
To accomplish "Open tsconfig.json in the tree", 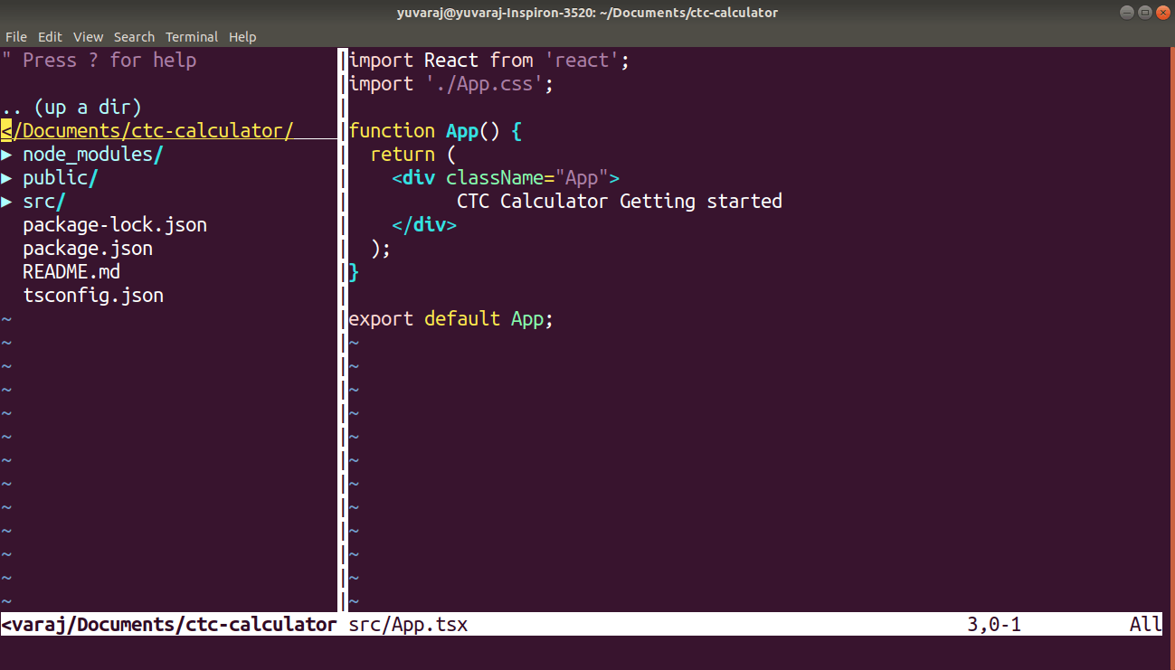I will [93, 296].
